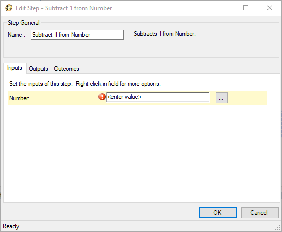Click the Step General group label
The image size is (282, 232).
pos(23,23)
